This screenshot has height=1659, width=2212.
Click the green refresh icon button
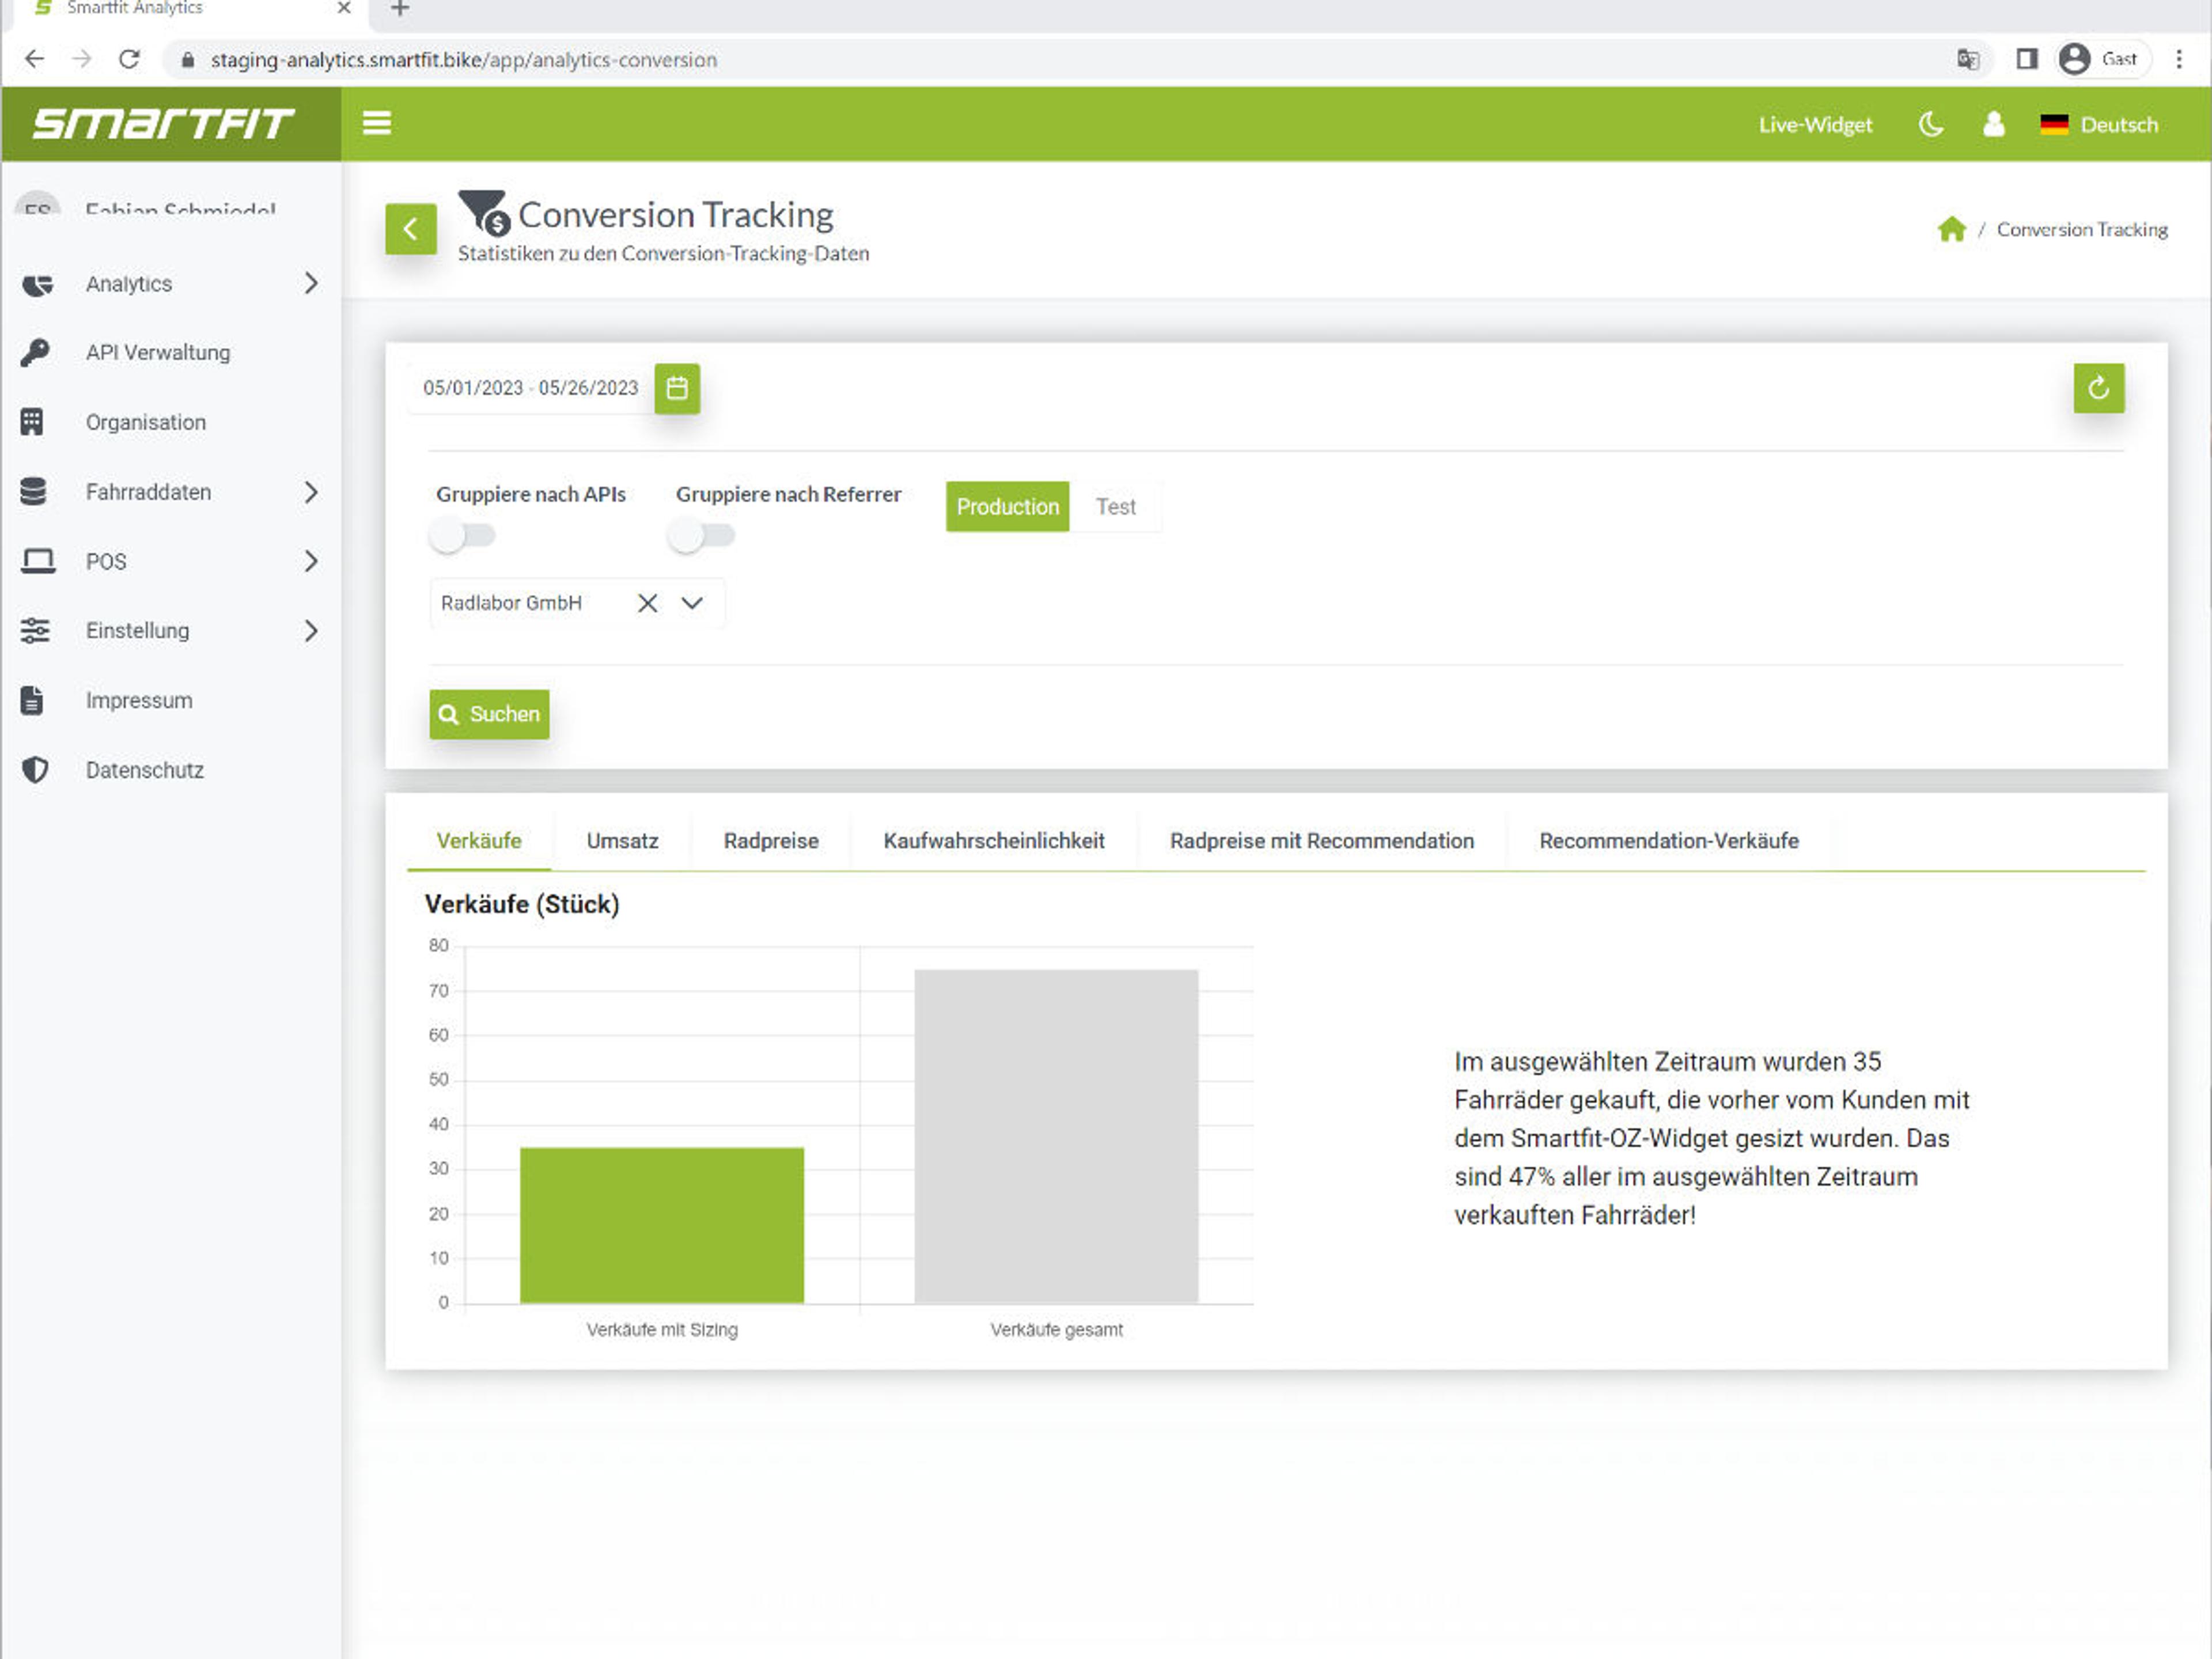point(2098,388)
